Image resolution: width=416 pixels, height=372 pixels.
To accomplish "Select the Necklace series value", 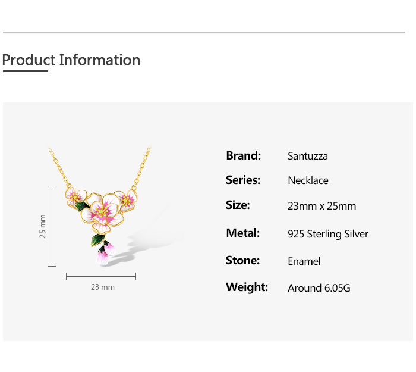I will [308, 180].
